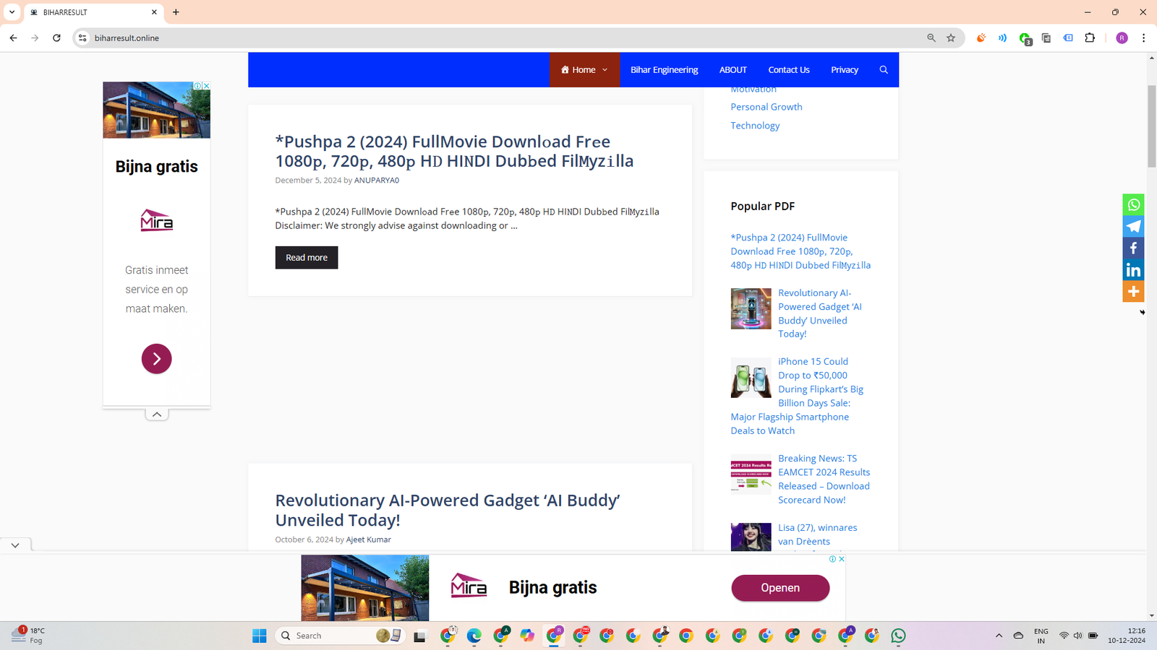Reload the page with the refresh button
The height and width of the screenshot is (650, 1157).
pos(56,38)
